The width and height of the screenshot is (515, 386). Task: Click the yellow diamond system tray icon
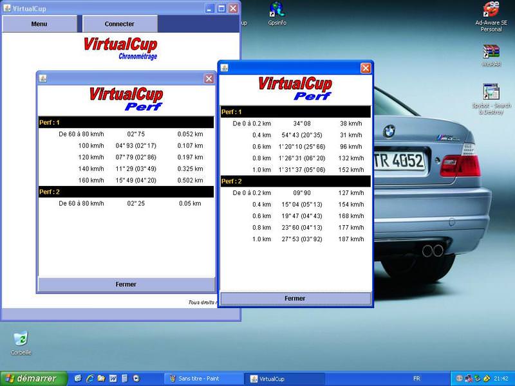pos(487,378)
